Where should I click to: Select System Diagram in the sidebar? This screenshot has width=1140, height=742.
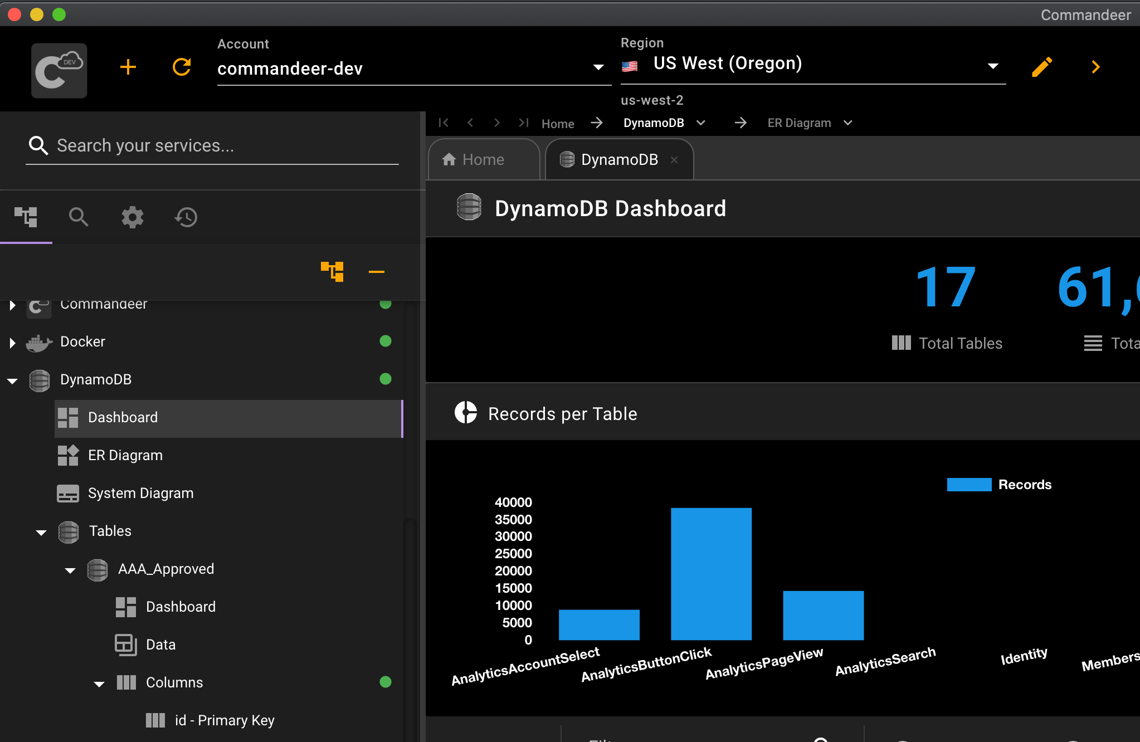tap(140, 492)
